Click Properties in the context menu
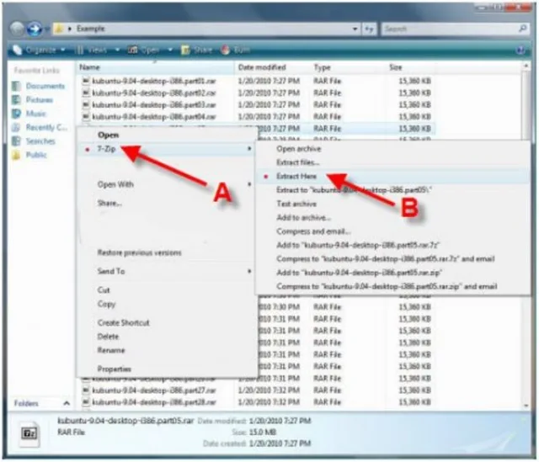 pos(115,369)
